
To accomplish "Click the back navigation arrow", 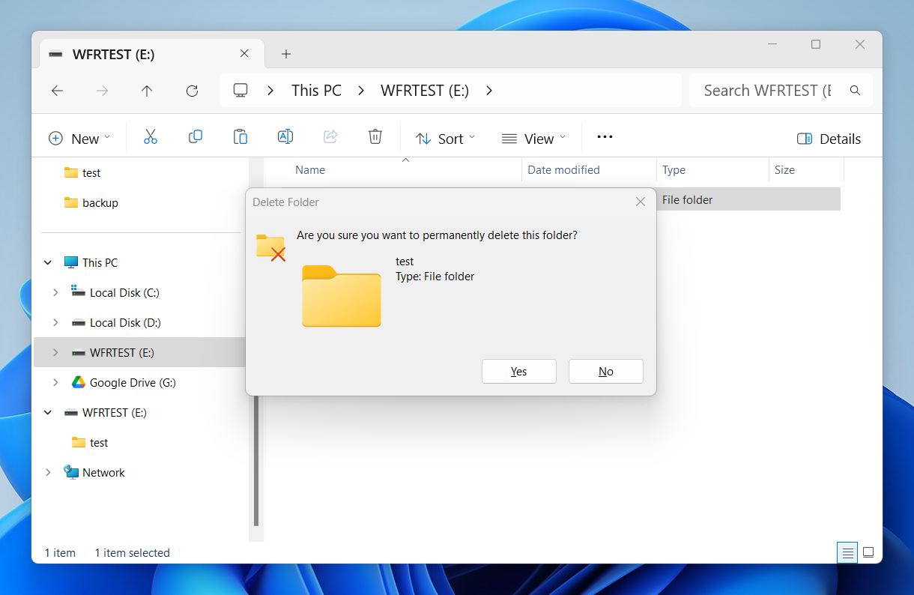I will coord(57,91).
